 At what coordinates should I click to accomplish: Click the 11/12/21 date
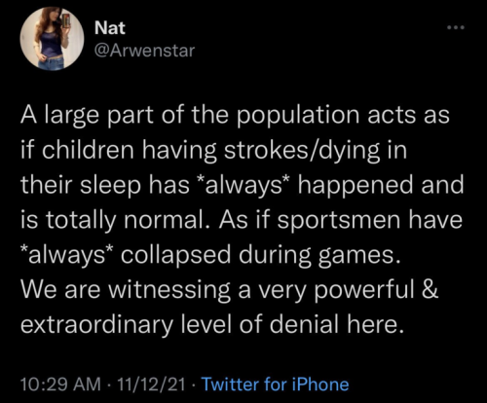click(151, 385)
